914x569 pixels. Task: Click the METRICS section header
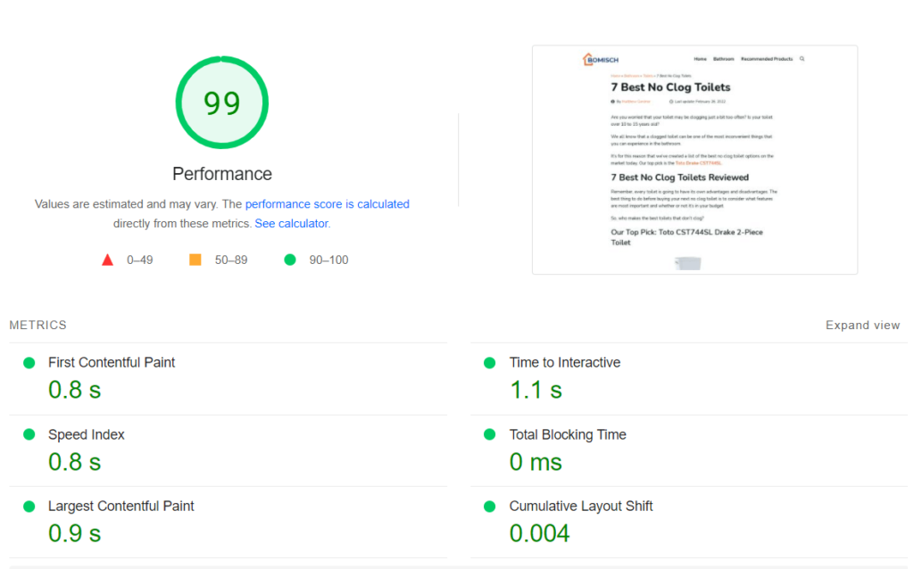37,326
